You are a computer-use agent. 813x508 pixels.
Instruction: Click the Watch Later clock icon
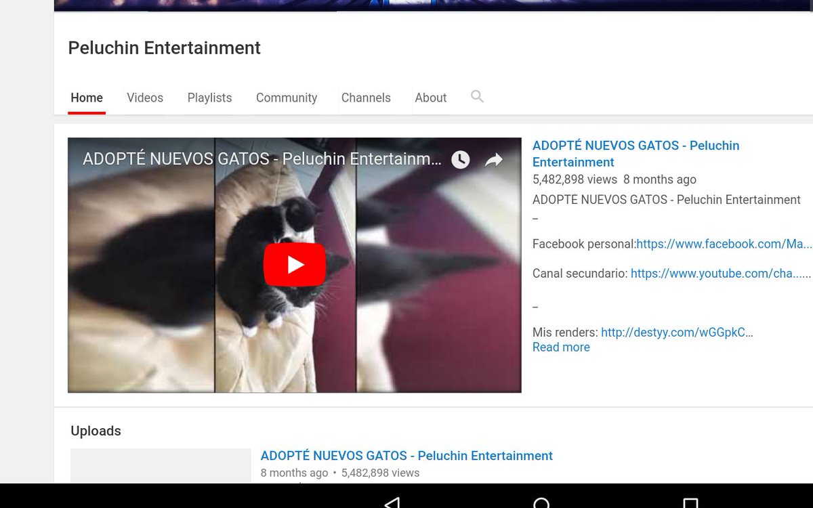pyautogui.click(x=461, y=160)
